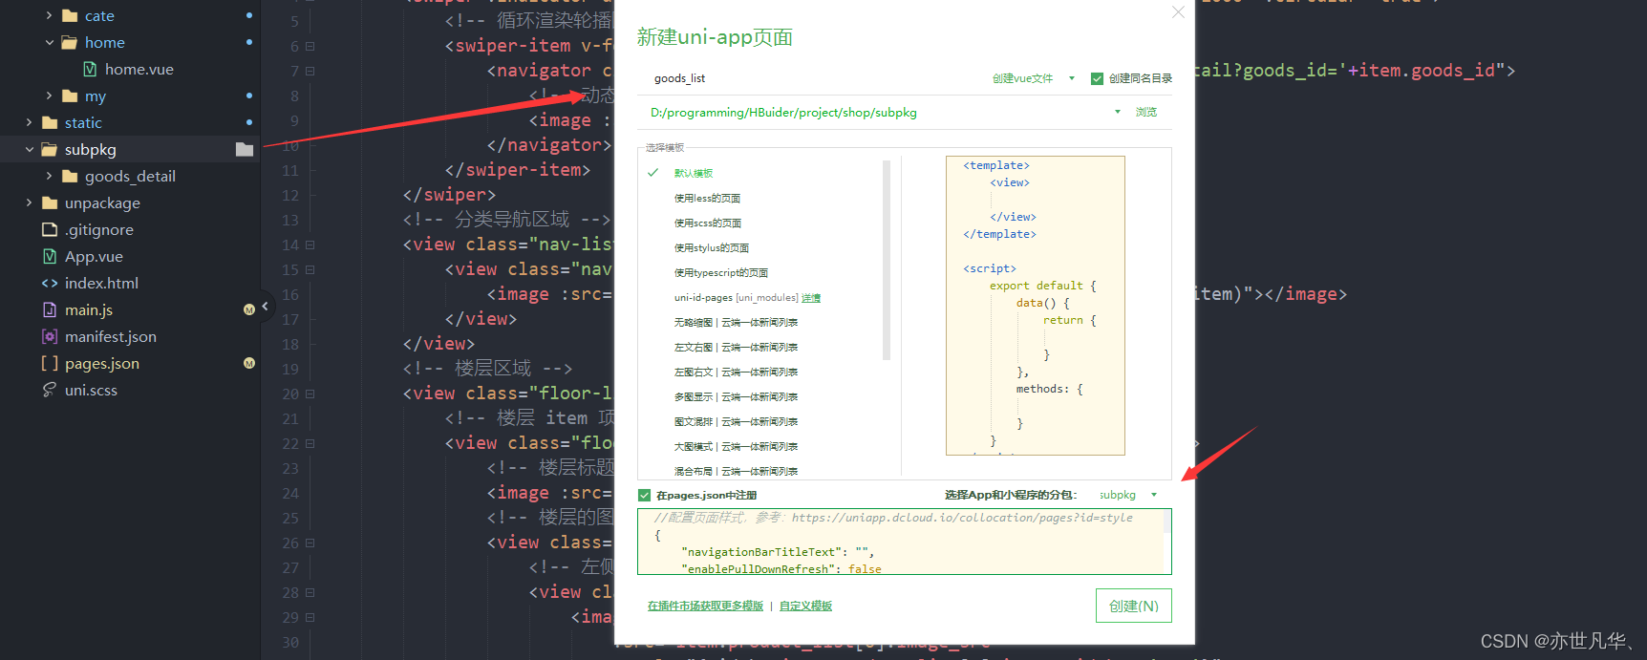Click the pages.json brackets file icon
The width and height of the screenshot is (1647, 660).
pos(50,363)
